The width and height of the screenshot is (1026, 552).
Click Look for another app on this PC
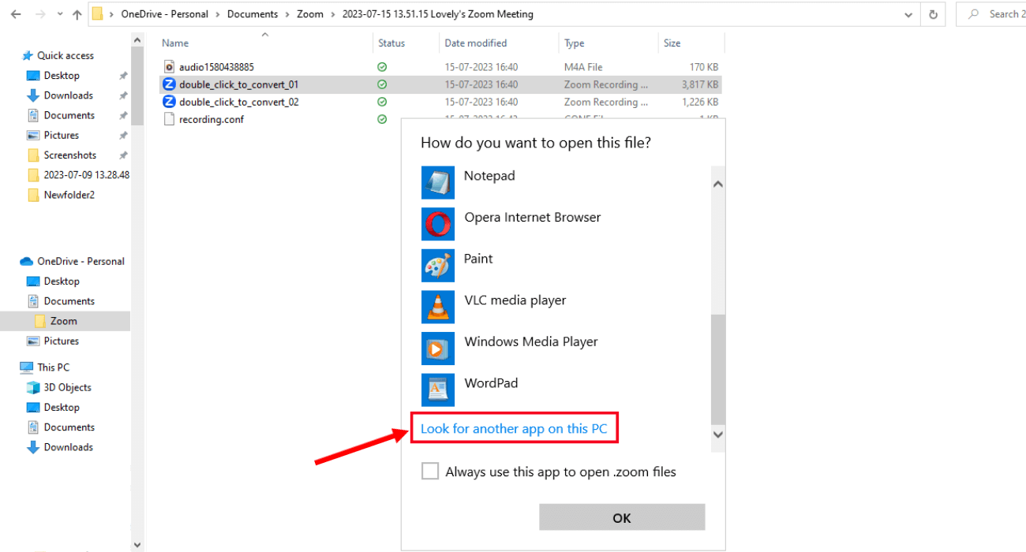(514, 428)
